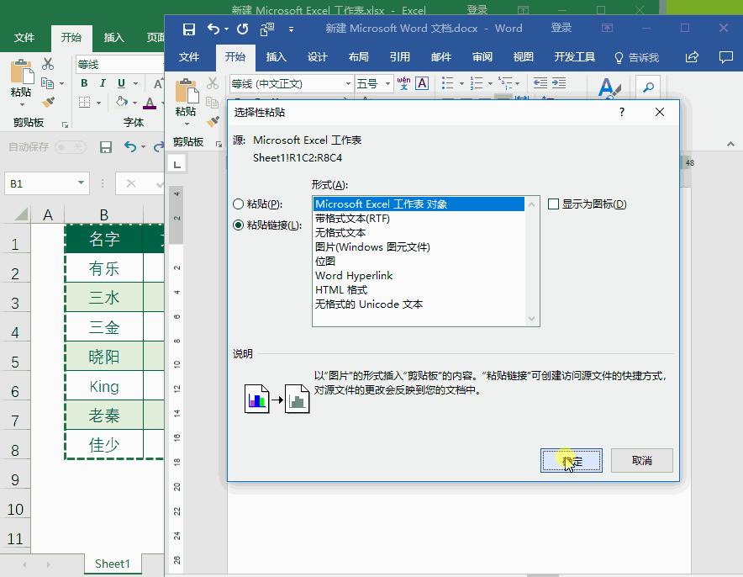The image size is (743, 577).
Task: Click the numbered list icon in Word
Action: (x=477, y=83)
